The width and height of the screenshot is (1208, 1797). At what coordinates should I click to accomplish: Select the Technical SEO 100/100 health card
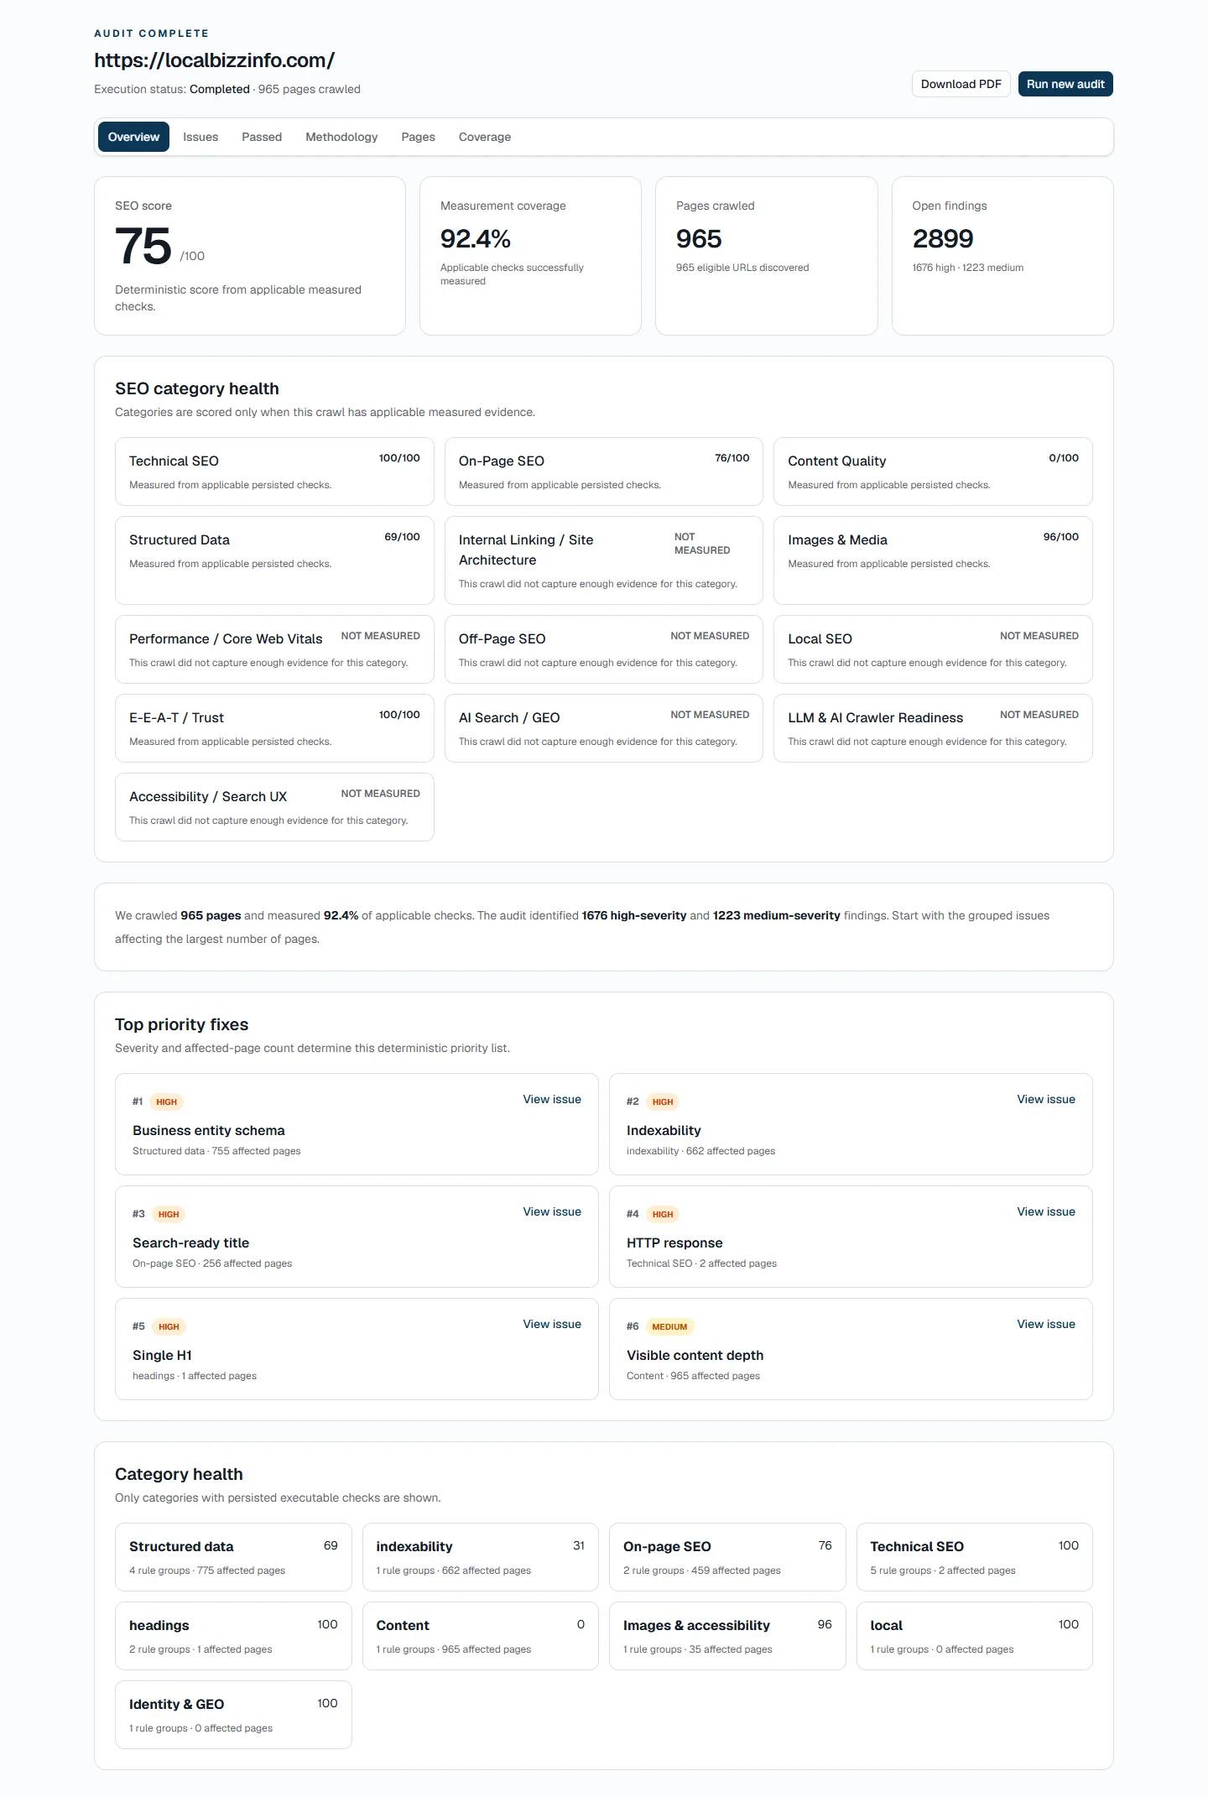pyautogui.click(x=274, y=471)
